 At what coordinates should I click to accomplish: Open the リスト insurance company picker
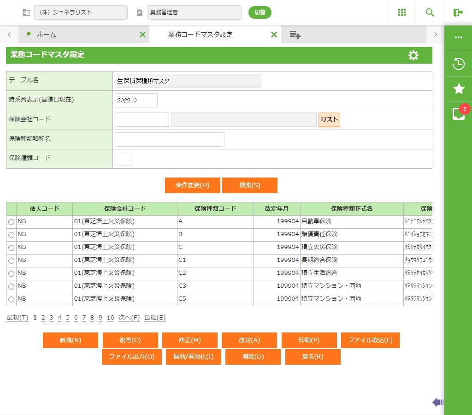(x=329, y=120)
